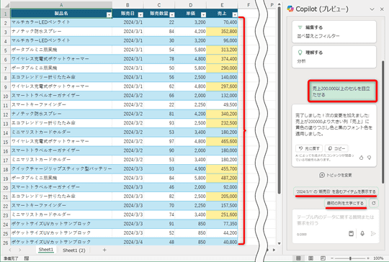Click vertical scrollbar up arrow of sheet

click(x=279, y=4)
